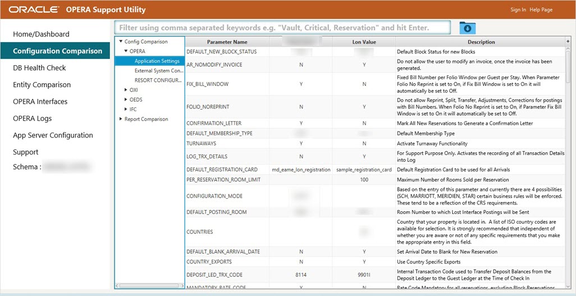
Task: Expand the Report Comparison tree node
Action: tap(121, 119)
